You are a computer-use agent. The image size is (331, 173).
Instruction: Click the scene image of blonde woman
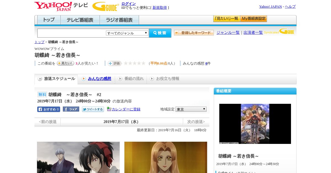point(166,157)
